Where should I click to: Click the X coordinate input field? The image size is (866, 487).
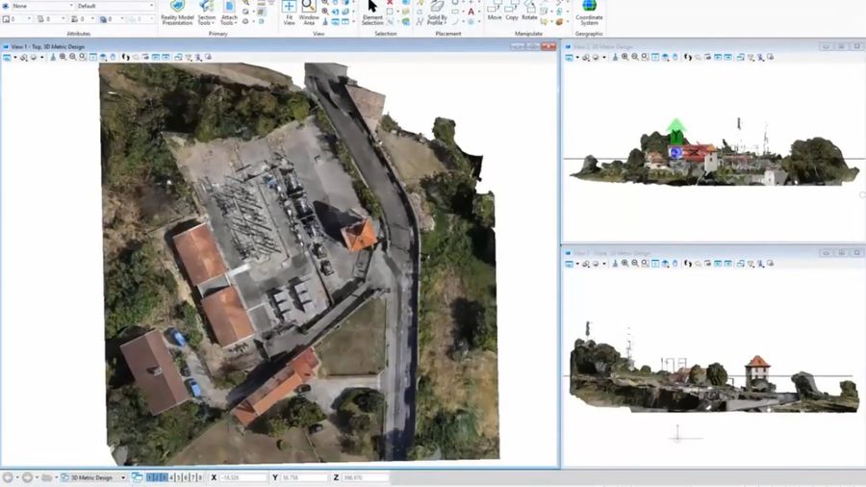tap(242, 477)
